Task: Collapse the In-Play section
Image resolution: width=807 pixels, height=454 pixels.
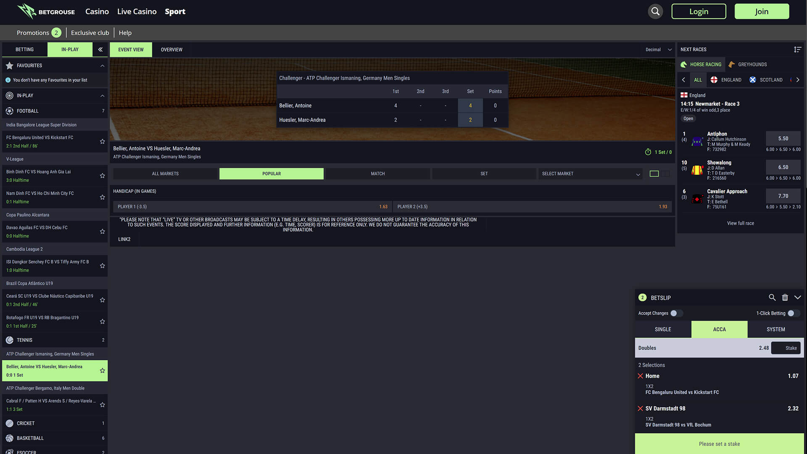Action: point(102,96)
